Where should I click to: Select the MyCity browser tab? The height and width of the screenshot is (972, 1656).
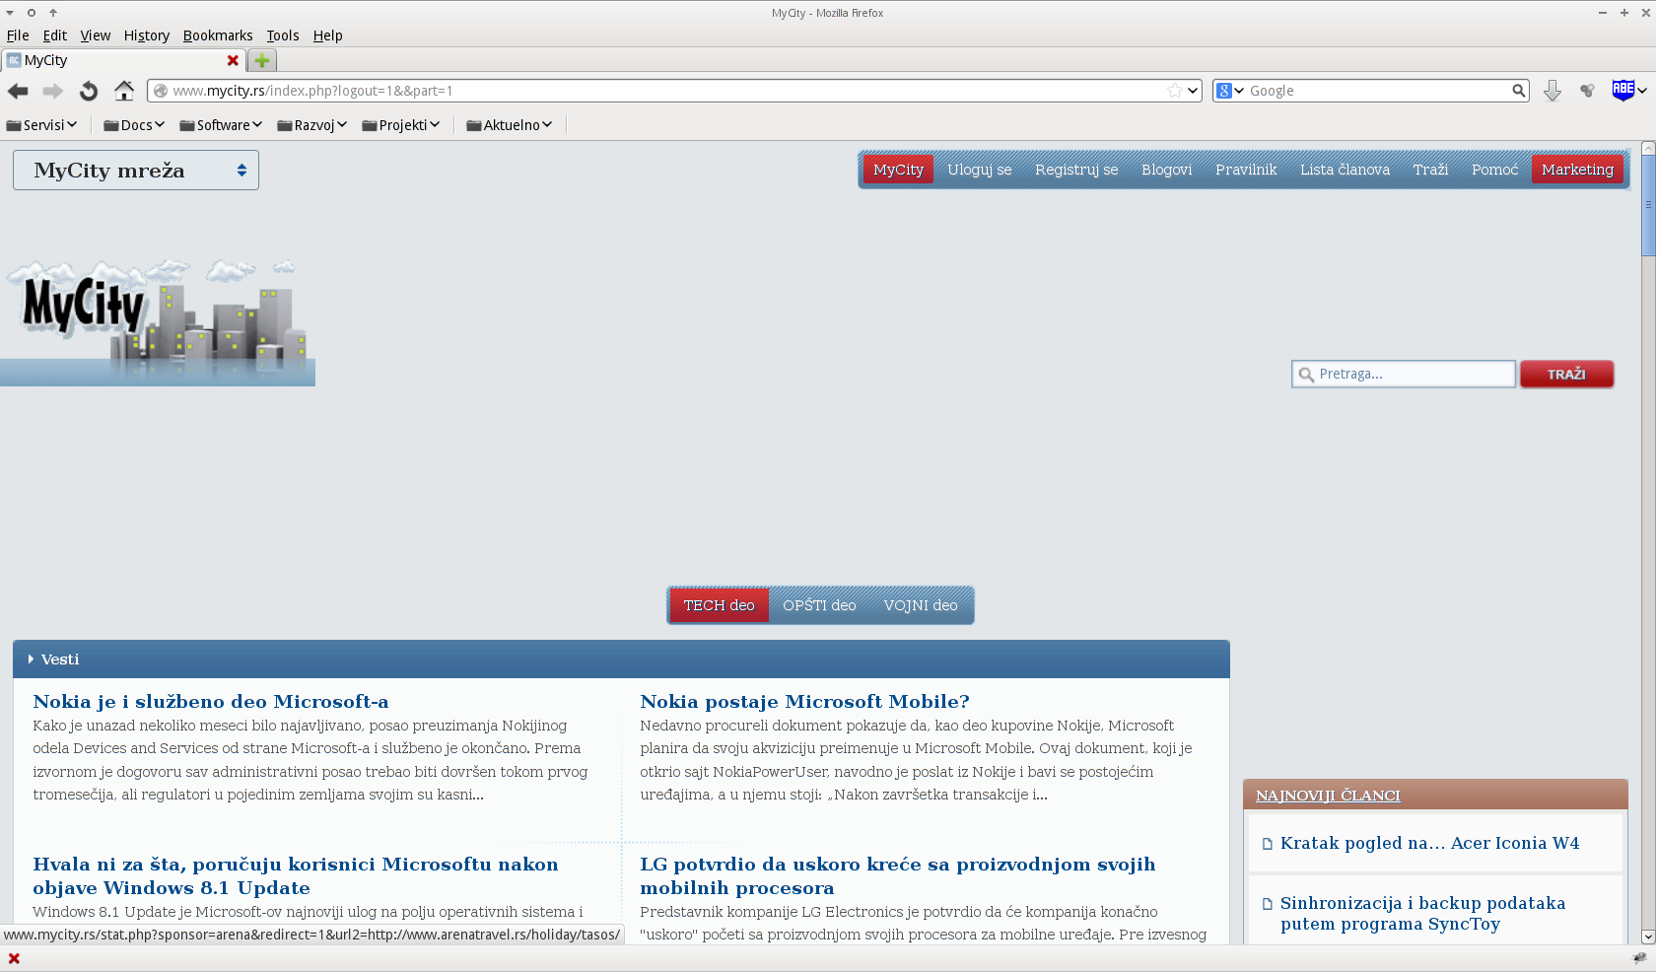click(x=121, y=60)
